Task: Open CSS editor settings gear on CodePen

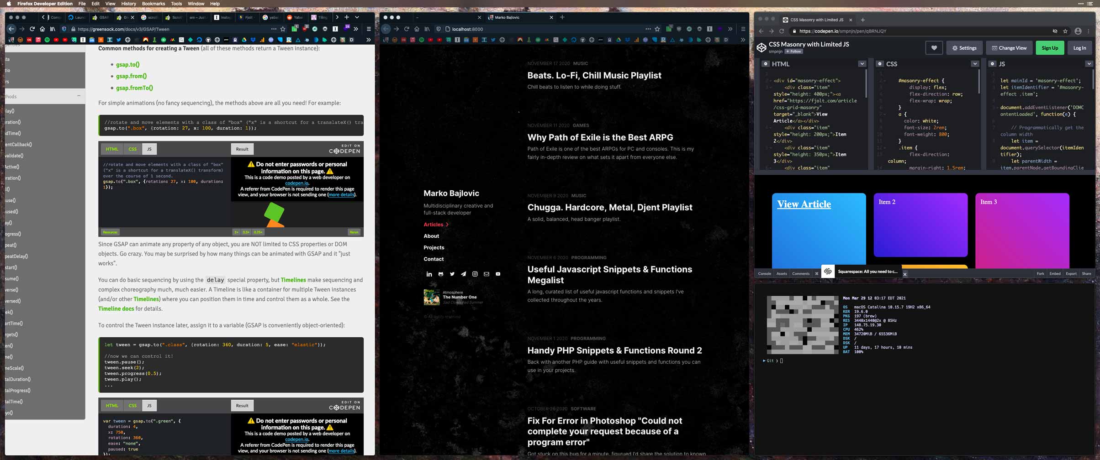Action: tap(879, 64)
